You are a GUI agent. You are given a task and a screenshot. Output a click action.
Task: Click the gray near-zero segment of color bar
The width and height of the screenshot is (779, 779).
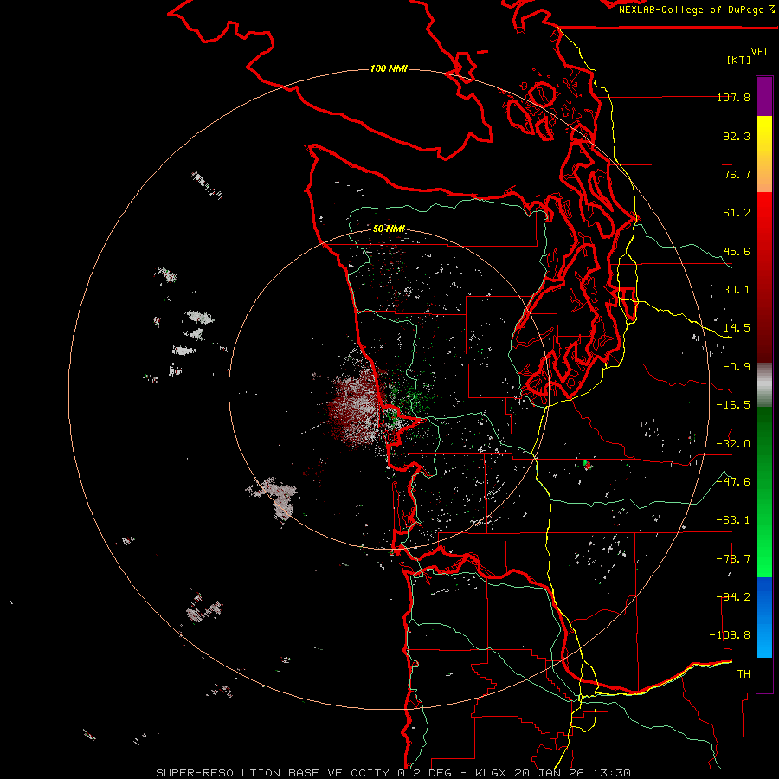(x=764, y=385)
